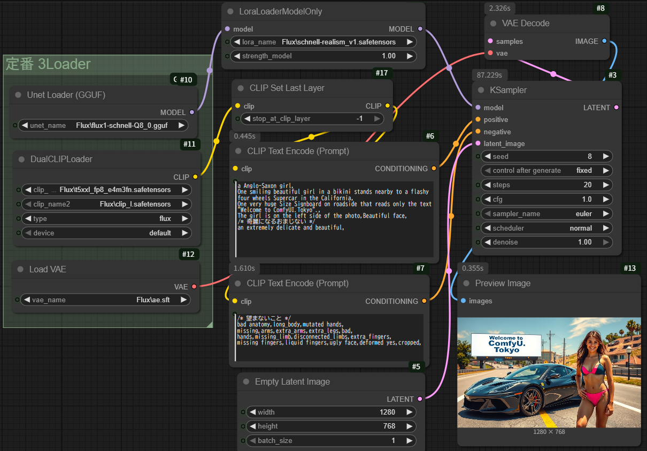Click the generated supercar preview image
This screenshot has height=451, width=647.
click(548, 372)
